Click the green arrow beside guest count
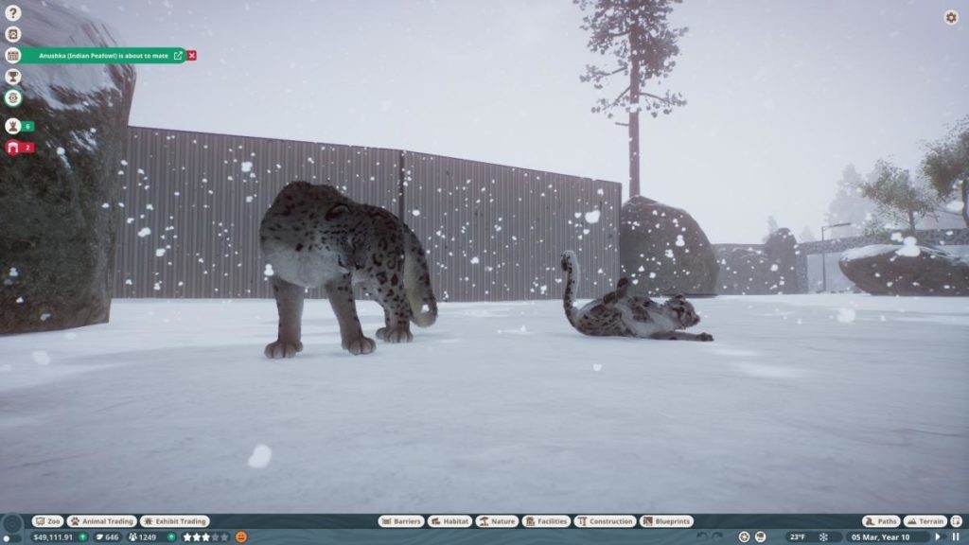969x545 pixels. 171,537
